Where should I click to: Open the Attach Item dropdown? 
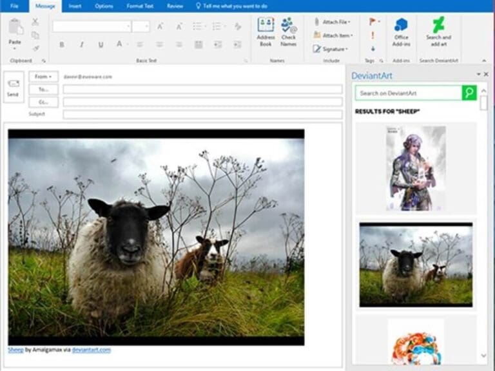click(x=333, y=35)
